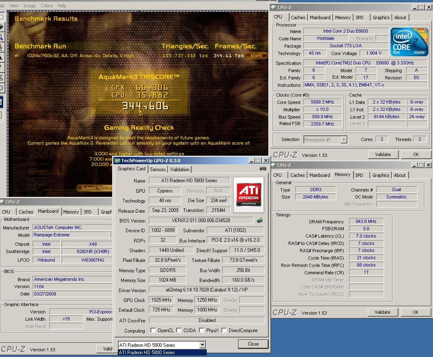The width and height of the screenshot is (433, 357).
Task: Open the Caches tab in the CPU-Z CPU window
Action: (298, 18)
